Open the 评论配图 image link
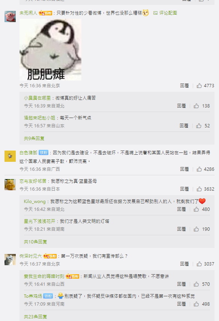This screenshot has width=219, height=321. click(x=165, y=13)
